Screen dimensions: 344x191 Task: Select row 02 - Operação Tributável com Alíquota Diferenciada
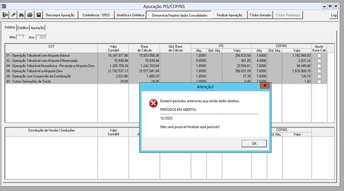pos(166,61)
